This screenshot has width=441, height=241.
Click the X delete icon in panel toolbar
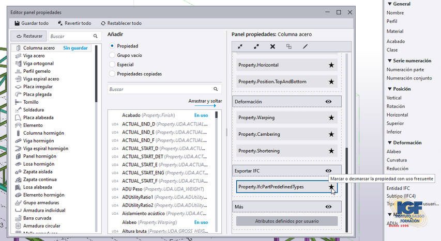[272, 46]
